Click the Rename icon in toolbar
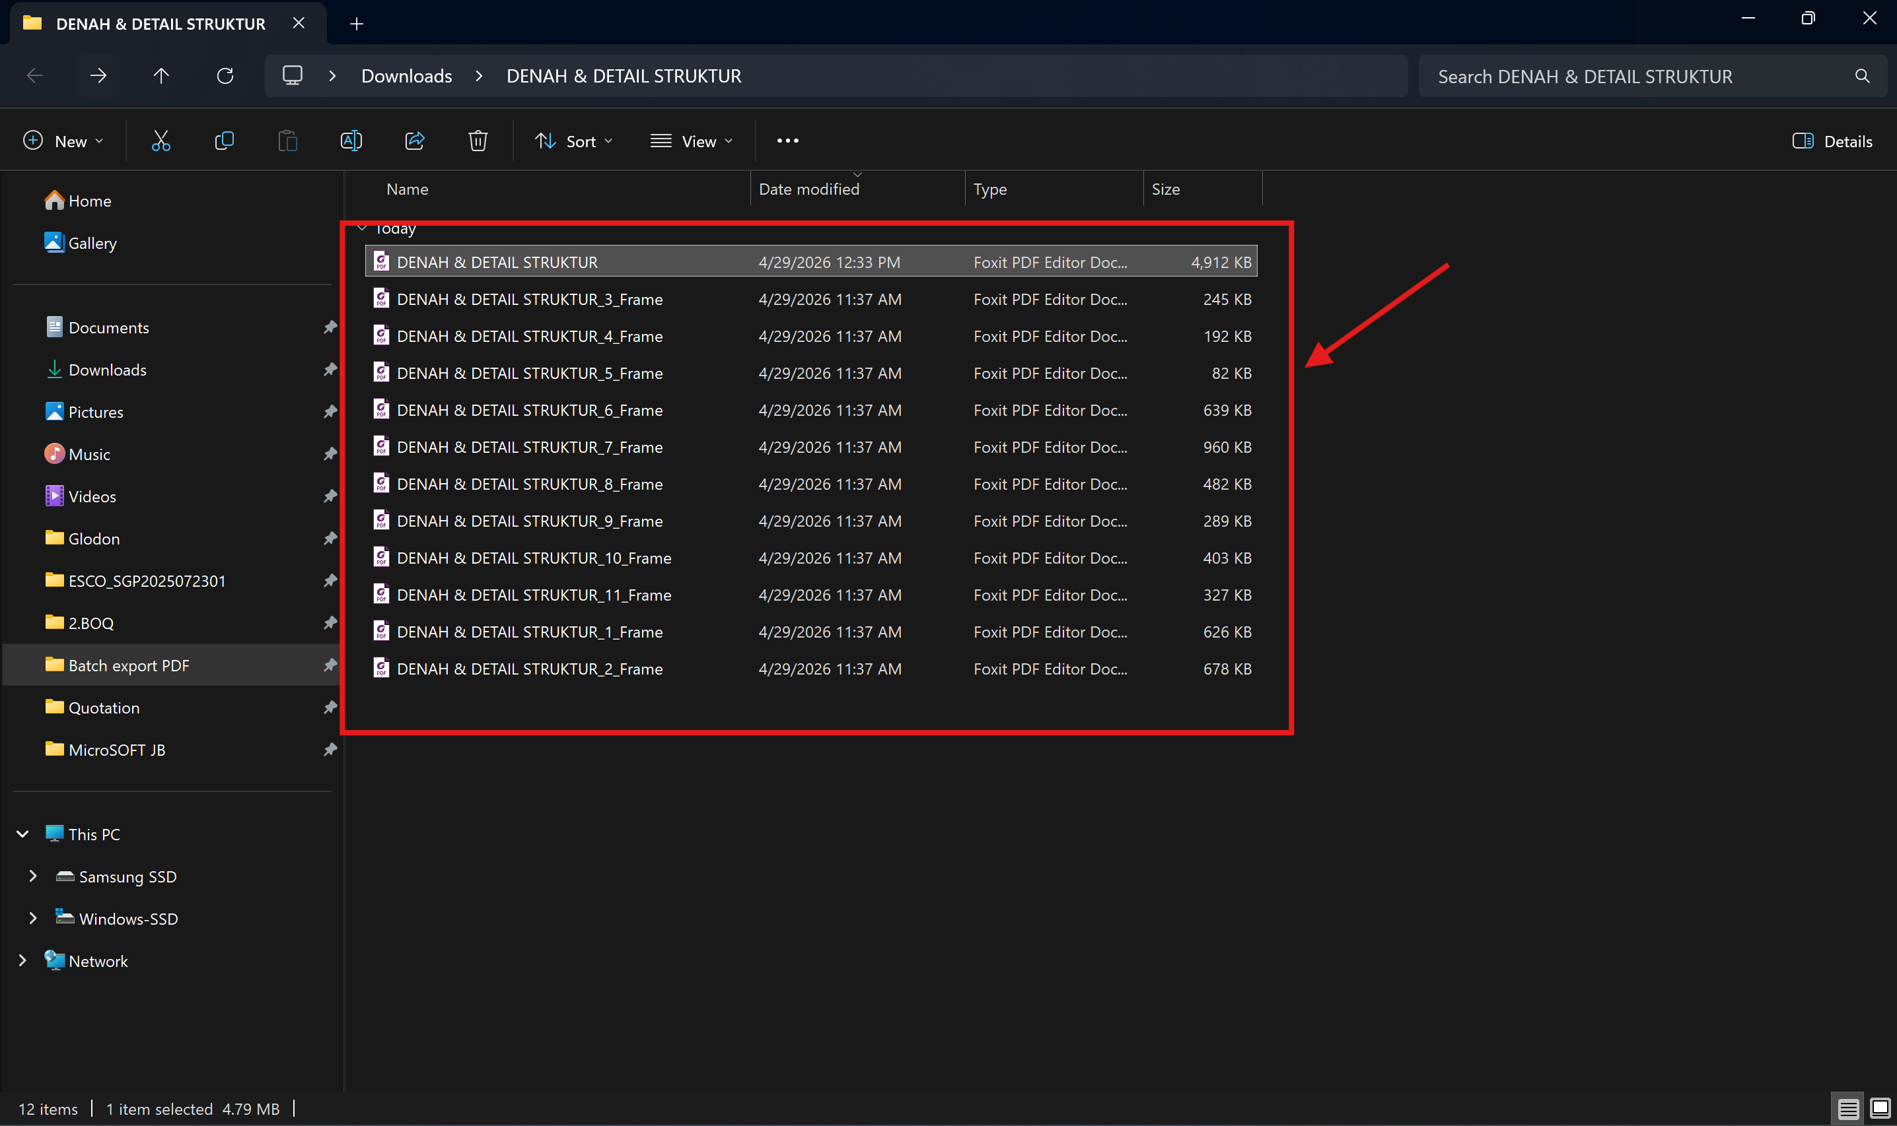Viewport: 1897px width, 1126px height. (351, 141)
